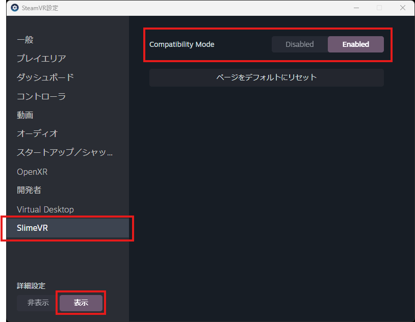The width and height of the screenshot is (415, 322).
Task: Select プレイエリア in the sidebar
Action: pyautogui.click(x=67, y=59)
